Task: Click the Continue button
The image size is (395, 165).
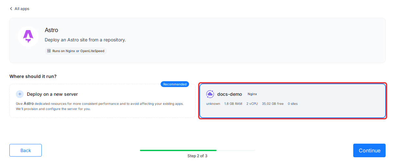Action: point(369,150)
